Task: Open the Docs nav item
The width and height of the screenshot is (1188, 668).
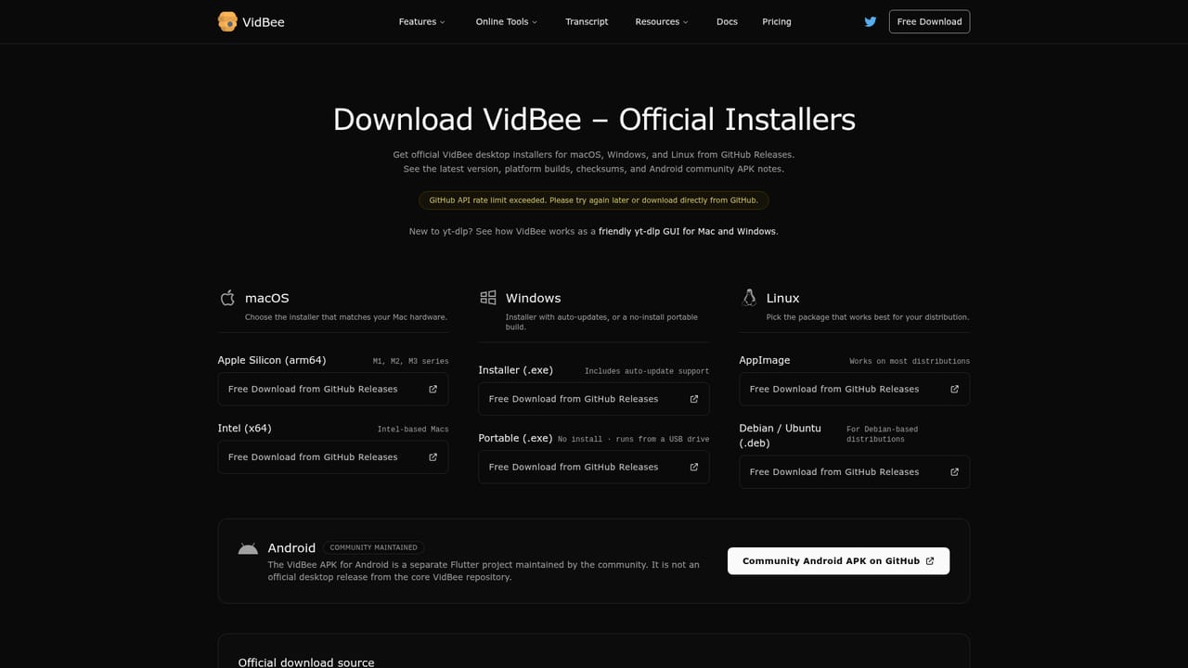Action: 727,21
